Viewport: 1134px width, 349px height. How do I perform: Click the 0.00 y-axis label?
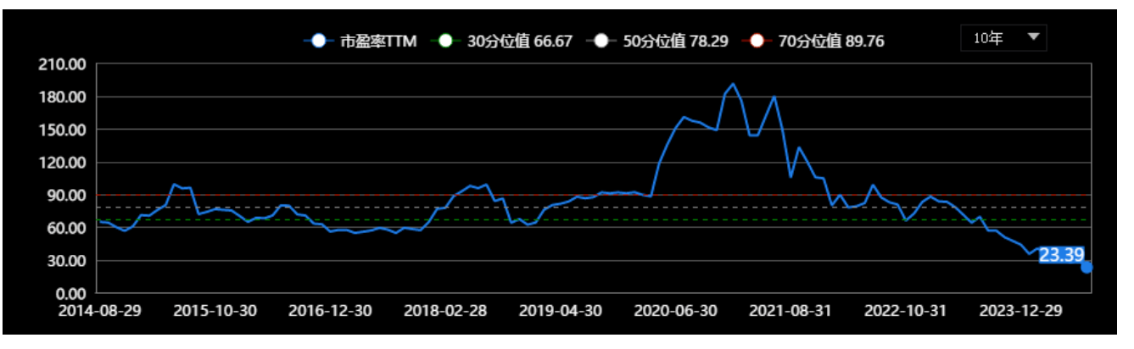[71, 293]
